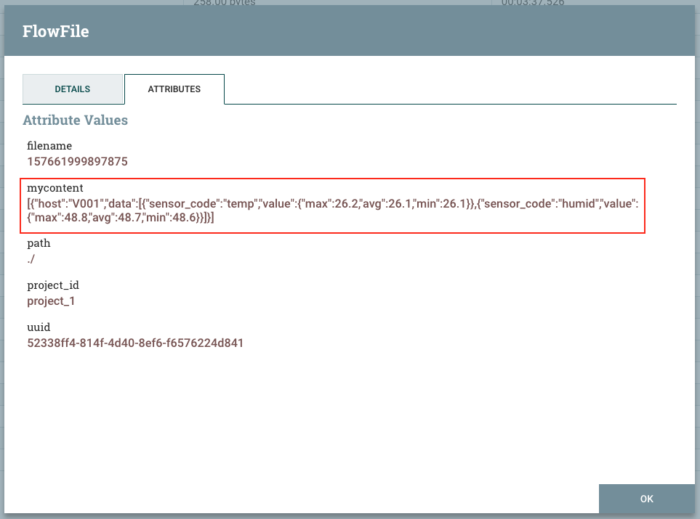This screenshot has width=700, height=519.
Task: Click the path attribute label
Action: pos(39,242)
